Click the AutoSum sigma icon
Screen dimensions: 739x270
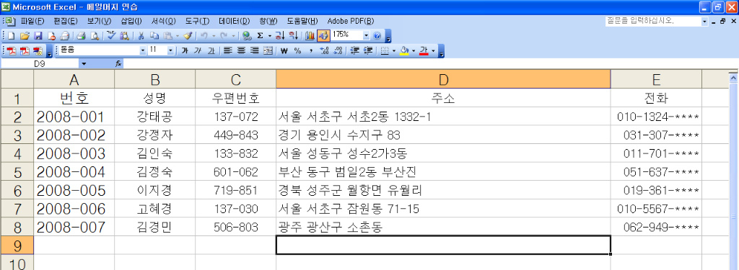[x=260, y=36]
